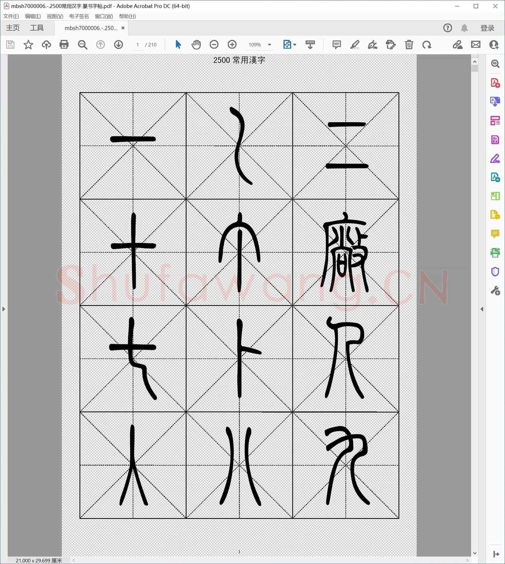505x564 pixels.
Task: Open Scan & OCR tool in right pane
Action: tap(495, 252)
